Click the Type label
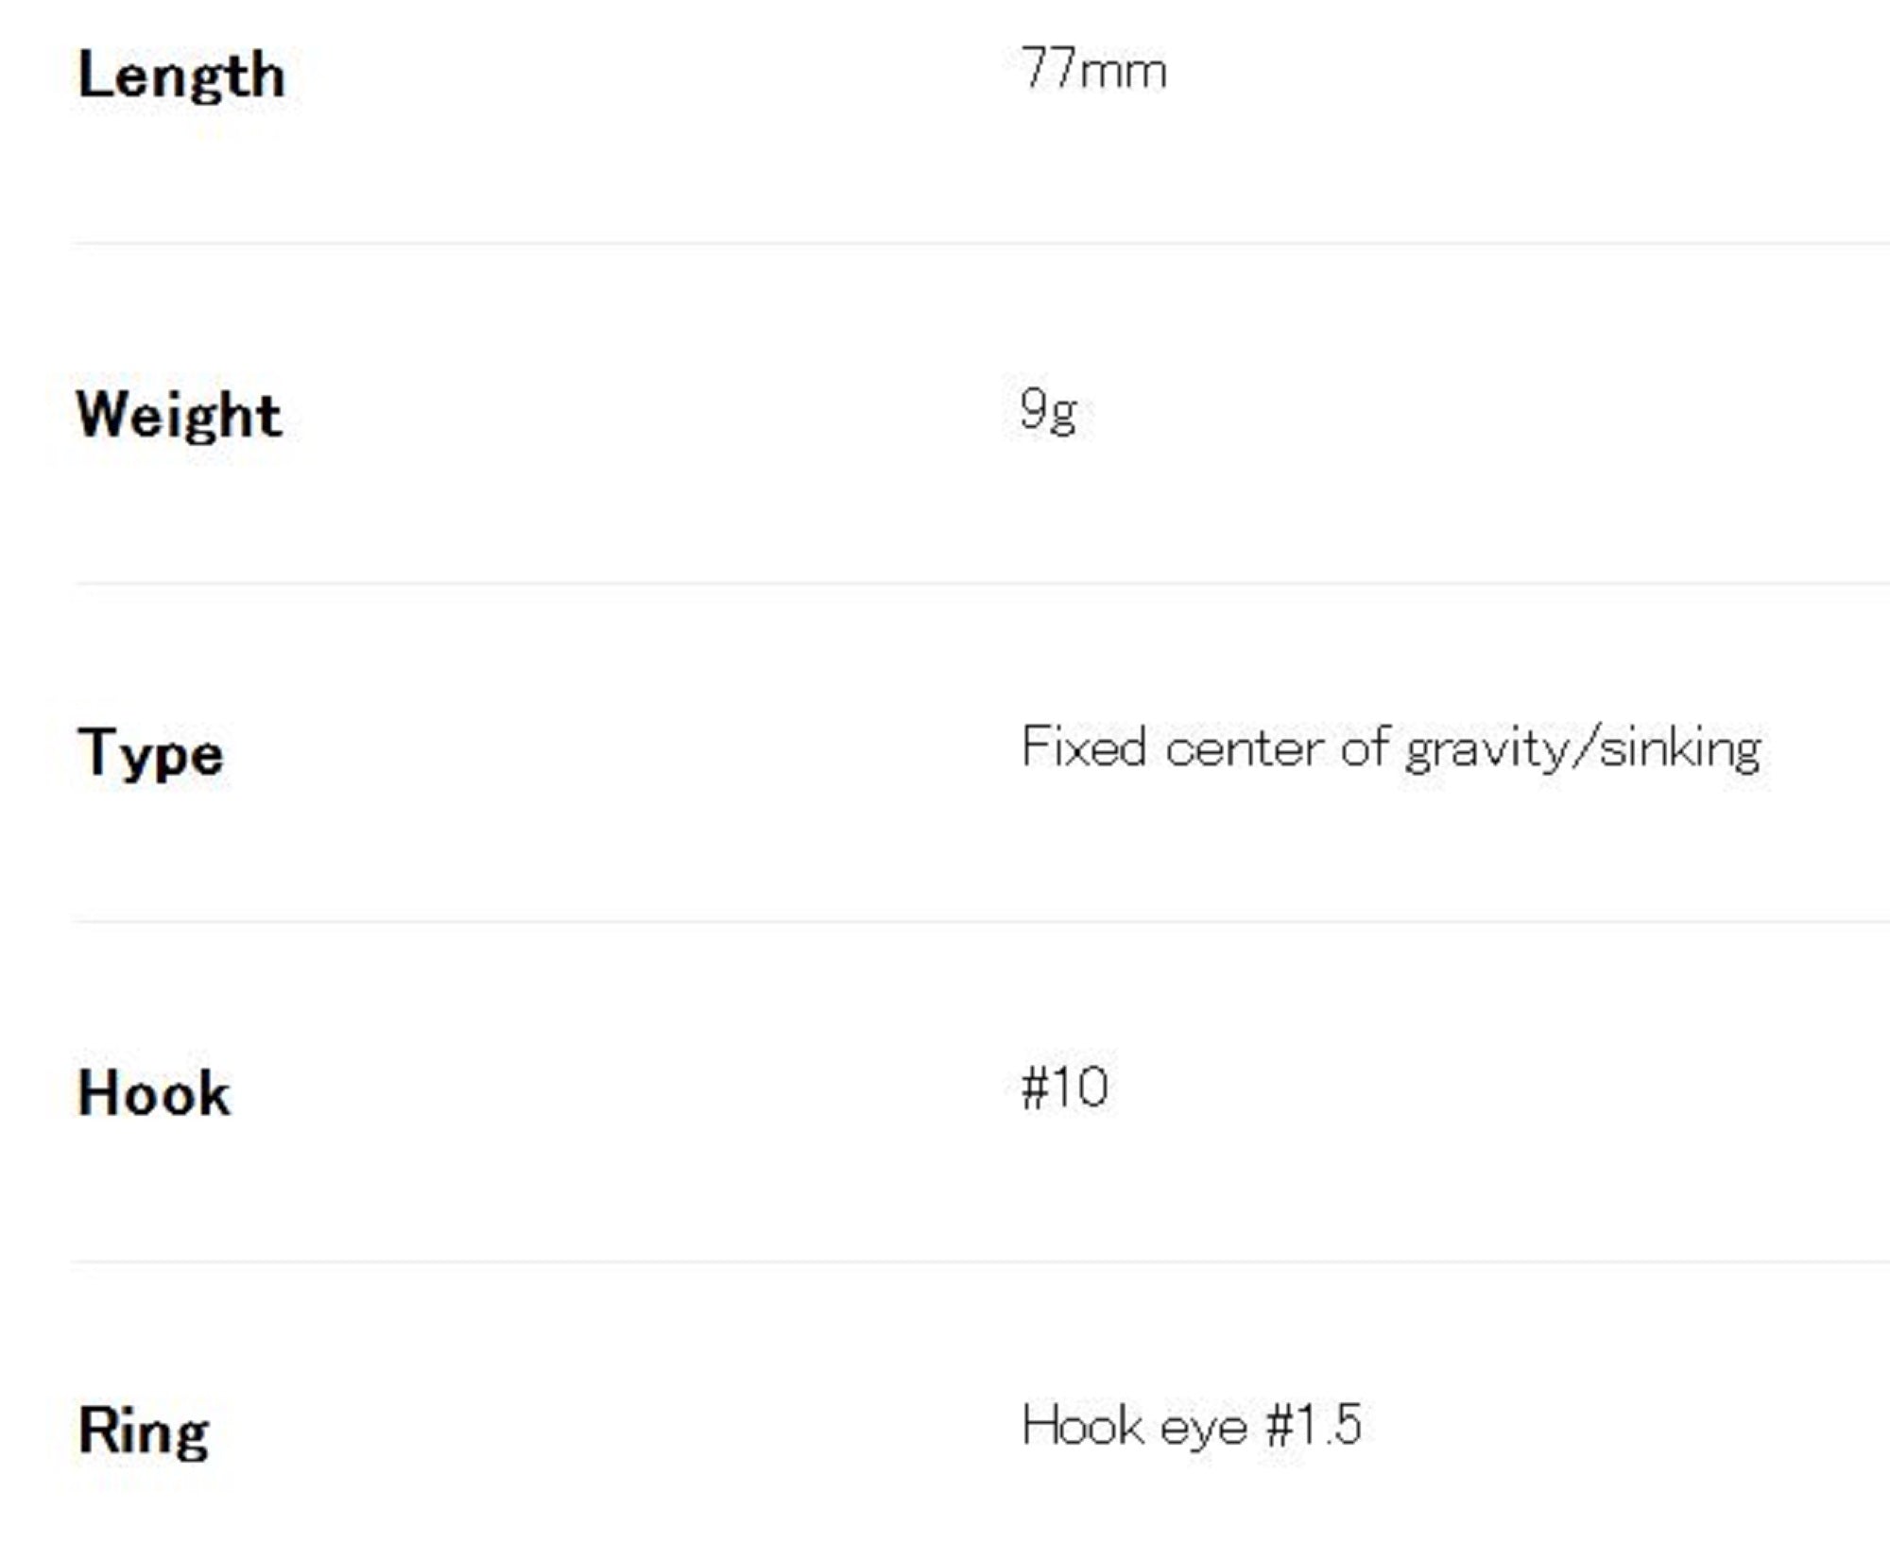This screenshot has width=1890, height=1543. click(150, 754)
